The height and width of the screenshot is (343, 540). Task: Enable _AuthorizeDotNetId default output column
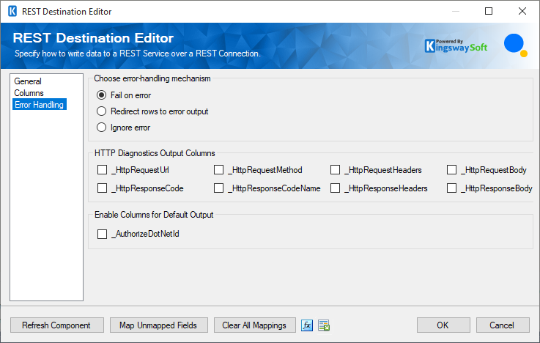(103, 234)
